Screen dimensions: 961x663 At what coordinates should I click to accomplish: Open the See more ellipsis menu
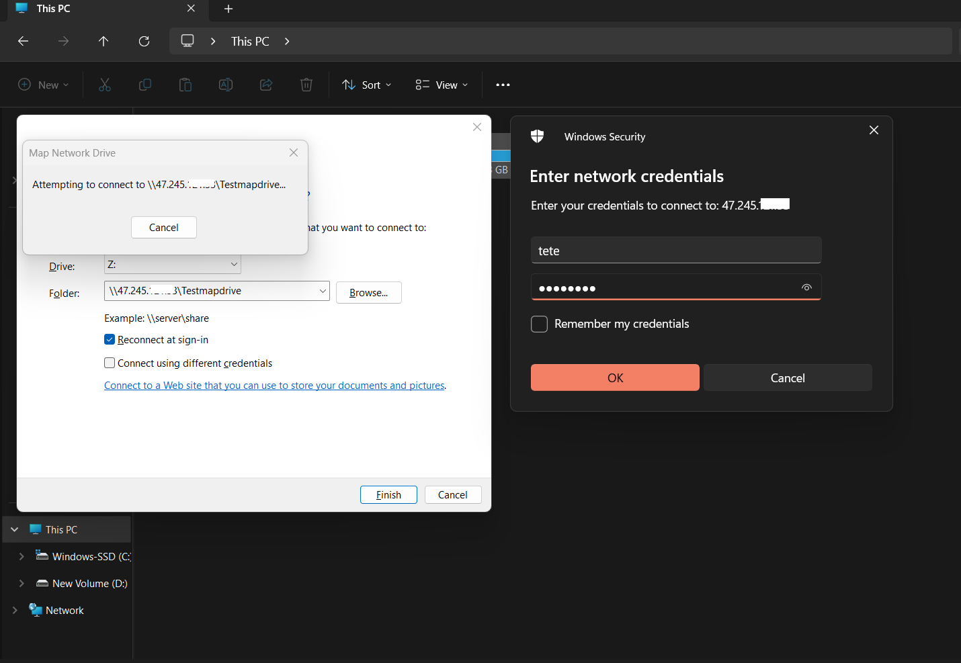(x=503, y=85)
